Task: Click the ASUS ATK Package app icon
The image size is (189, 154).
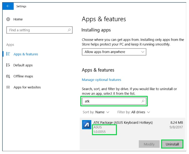Action: pos(87,125)
